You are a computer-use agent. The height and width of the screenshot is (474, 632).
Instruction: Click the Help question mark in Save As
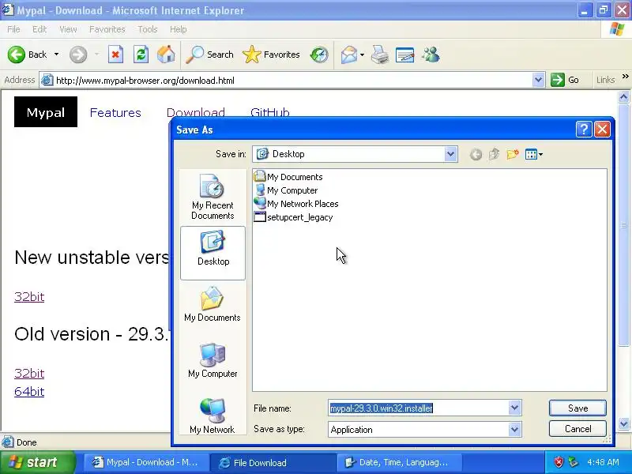tap(584, 130)
